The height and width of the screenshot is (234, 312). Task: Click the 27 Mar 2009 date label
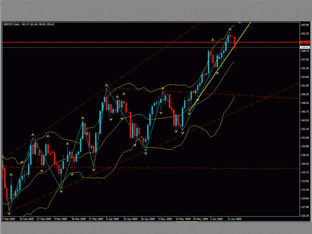click(96, 219)
